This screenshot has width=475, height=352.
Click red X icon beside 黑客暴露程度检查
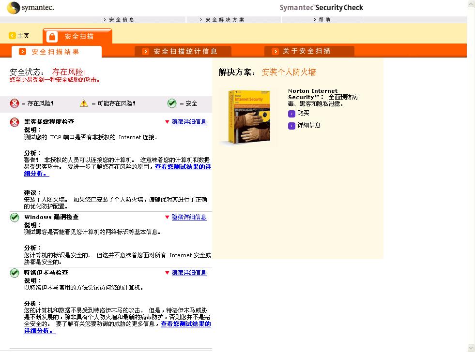[x=14, y=122]
